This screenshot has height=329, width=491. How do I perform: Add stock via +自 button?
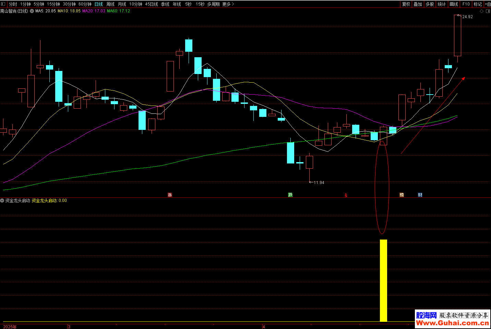pyautogui.click(x=488, y=4)
